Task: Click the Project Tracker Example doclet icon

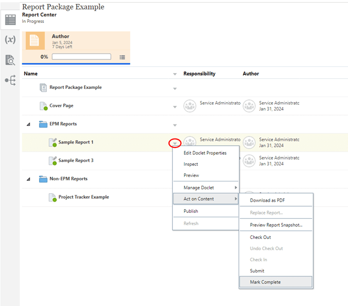Action: click(52, 197)
